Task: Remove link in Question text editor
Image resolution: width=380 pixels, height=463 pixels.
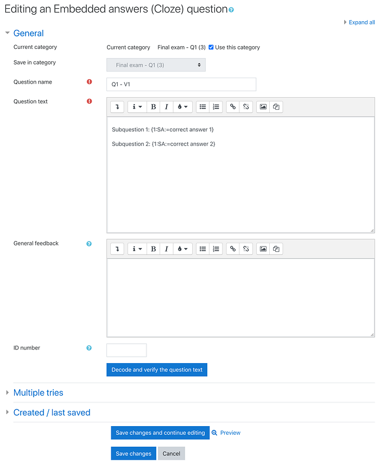Action: point(246,107)
